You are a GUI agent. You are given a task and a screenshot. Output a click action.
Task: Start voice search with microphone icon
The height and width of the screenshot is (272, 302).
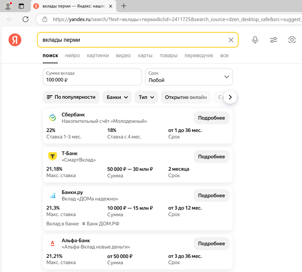pos(255,40)
